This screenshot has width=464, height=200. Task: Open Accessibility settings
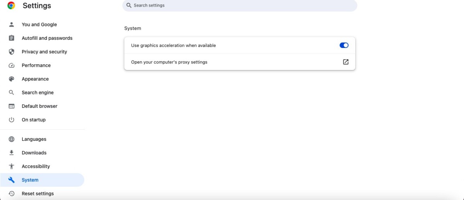42,166
